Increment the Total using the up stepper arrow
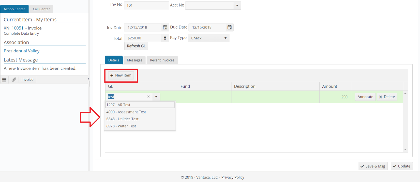 pyautogui.click(x=165, y=36)
